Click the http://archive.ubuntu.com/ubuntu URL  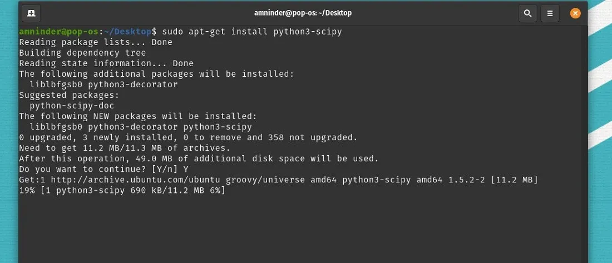point(135,180)
